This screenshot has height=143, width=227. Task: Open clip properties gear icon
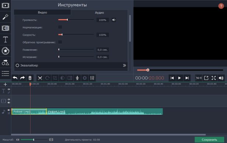pos(85,78)
